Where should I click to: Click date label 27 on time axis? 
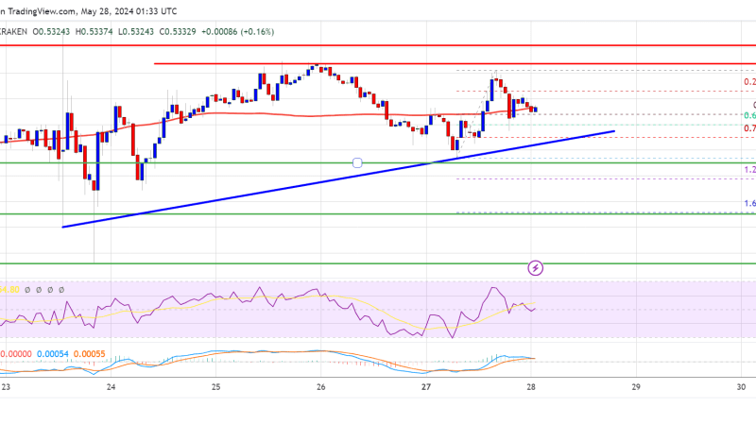pyautogui.click(x=426, y=387)
